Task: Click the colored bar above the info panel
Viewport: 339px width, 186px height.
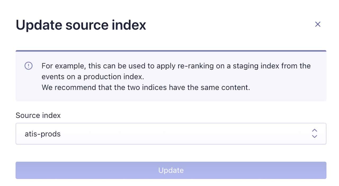Action: click(171, 49)
